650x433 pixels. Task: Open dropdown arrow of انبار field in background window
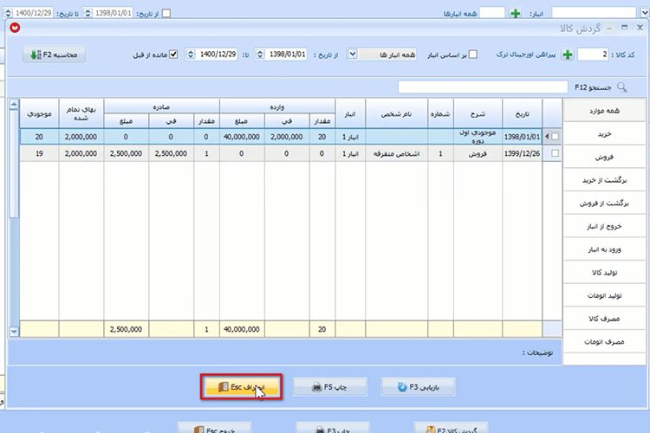[645, 13]
